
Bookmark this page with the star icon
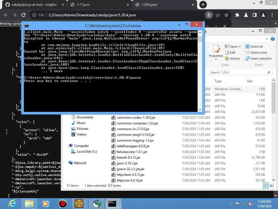[x=226, y=15]
